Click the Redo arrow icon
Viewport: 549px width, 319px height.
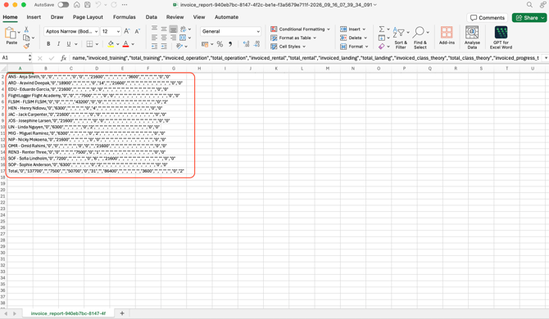(114, 5)
